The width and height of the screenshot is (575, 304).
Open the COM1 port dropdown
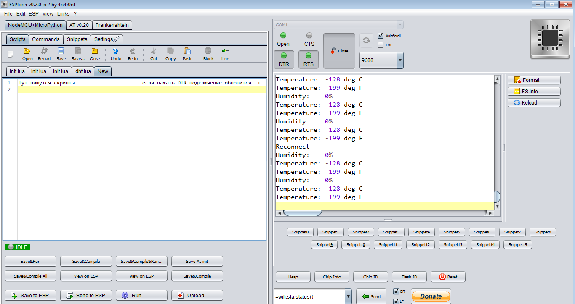[399, 25]
